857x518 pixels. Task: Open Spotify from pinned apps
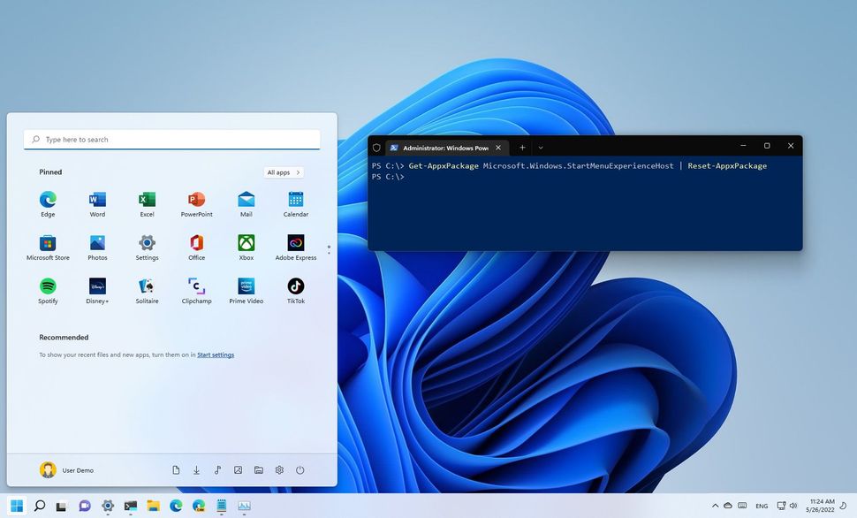click(x=48, y=289)
